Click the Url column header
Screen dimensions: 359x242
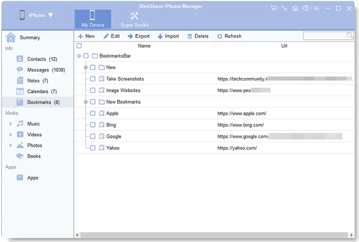(x=284, y=46)
